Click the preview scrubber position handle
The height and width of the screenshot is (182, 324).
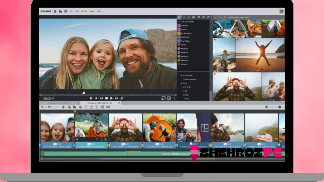pos(84,93)
